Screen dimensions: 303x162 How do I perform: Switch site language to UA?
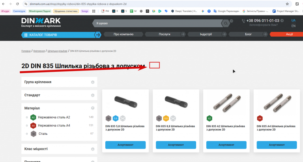click(x=294, y=20)
